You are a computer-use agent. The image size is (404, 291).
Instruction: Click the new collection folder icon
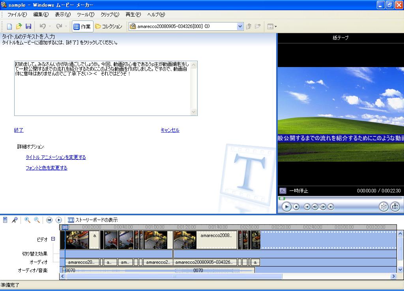point(258,26)
